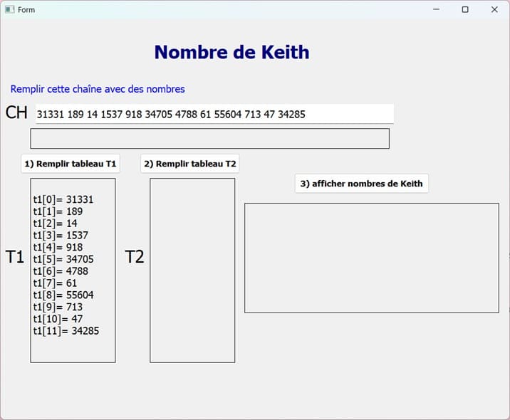Click the T1 label beside the list

[x=15, y=257]
